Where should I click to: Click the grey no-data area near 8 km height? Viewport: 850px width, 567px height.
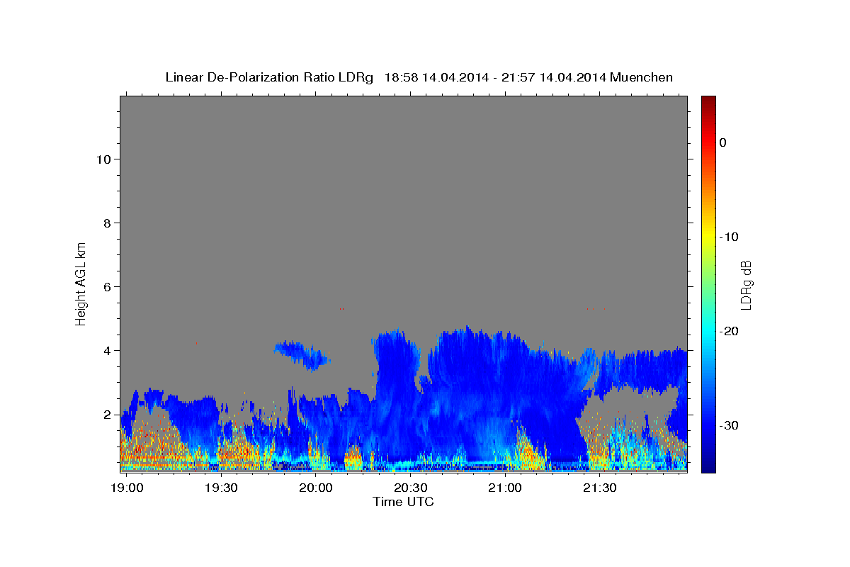pos(404,223)
